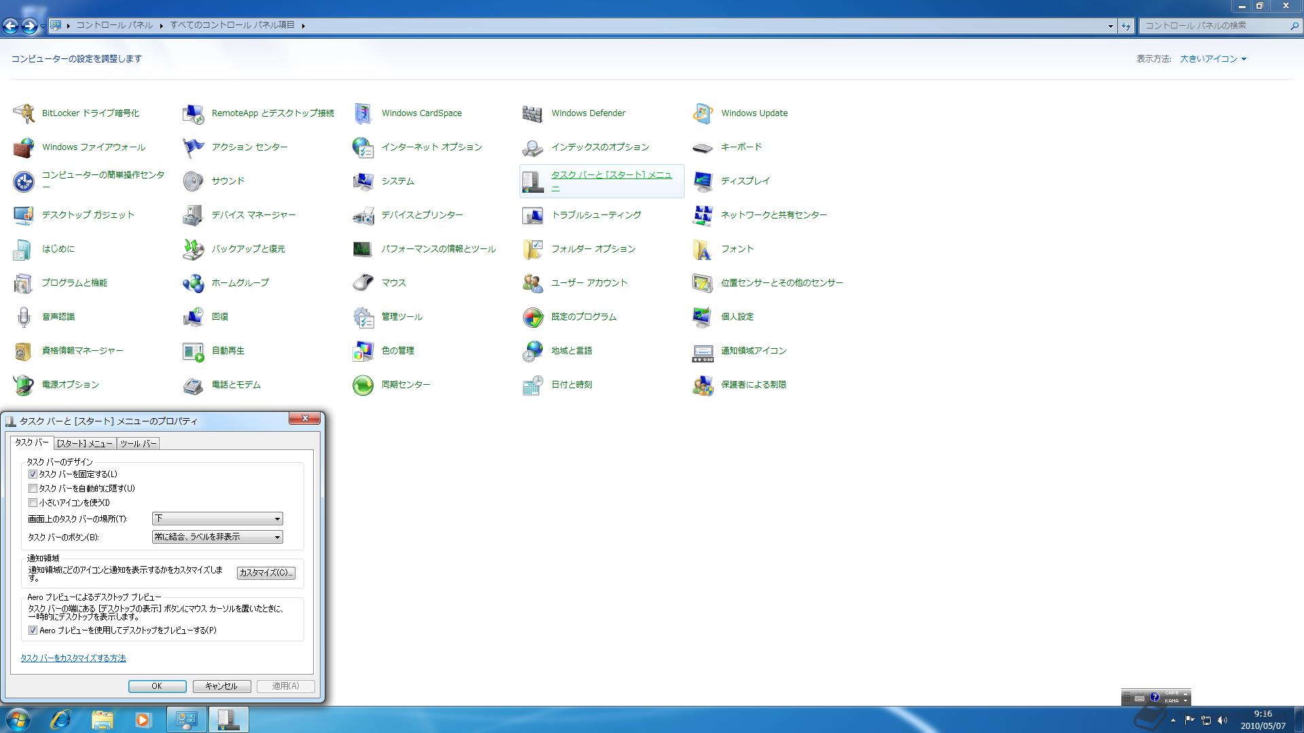
Task: Enable 小さいアイコンを使う checkbox
Action: (33, 503)
